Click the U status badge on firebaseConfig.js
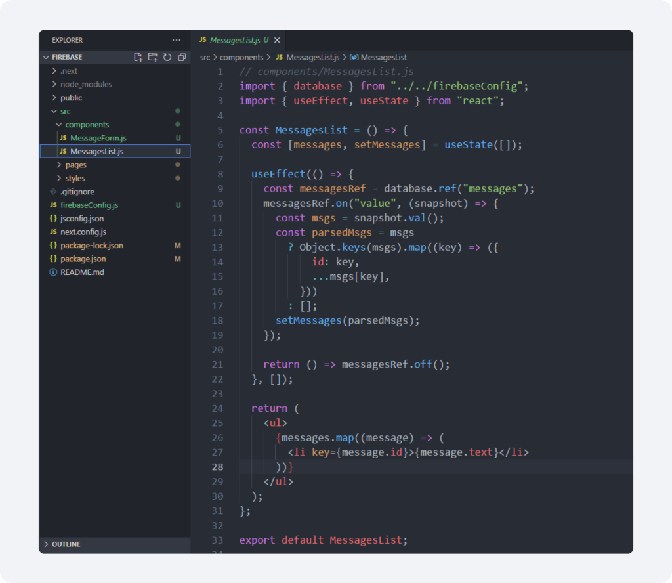 [178, 205]
